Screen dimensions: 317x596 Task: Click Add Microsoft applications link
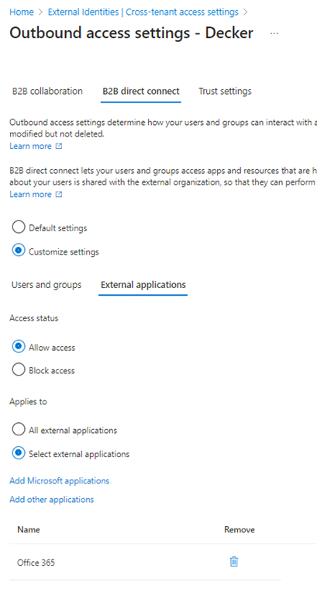coord(59,481)
